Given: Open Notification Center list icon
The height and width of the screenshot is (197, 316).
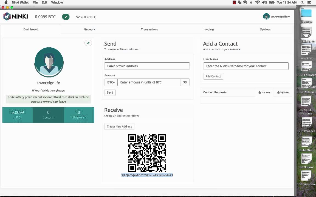Looking at the screenshot, I should pyautogui.click(x=309, y=2).
